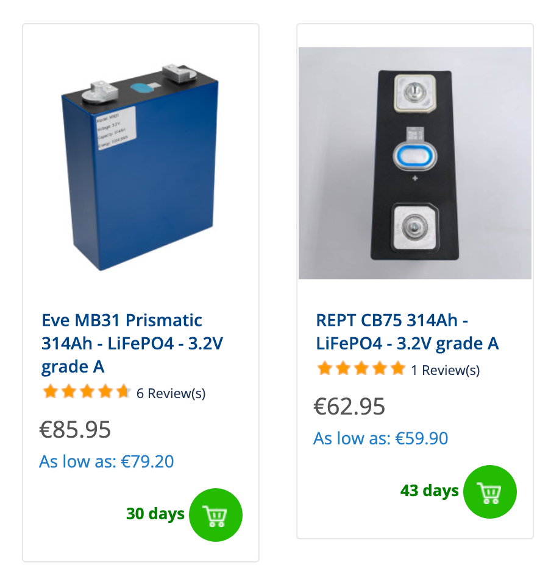This screenshot has height=571, width=551.
Task: Click the label sticker on Eve battery image
Action: click(x=116, y=128)
